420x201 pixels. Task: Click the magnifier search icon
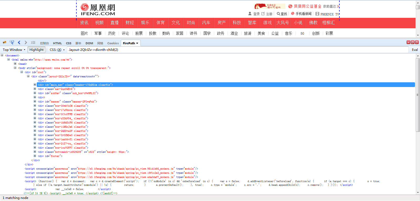coord(278,14)
